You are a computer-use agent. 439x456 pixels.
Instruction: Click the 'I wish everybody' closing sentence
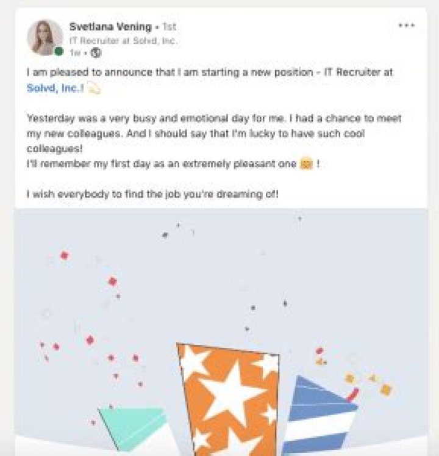tap(152, 195)
